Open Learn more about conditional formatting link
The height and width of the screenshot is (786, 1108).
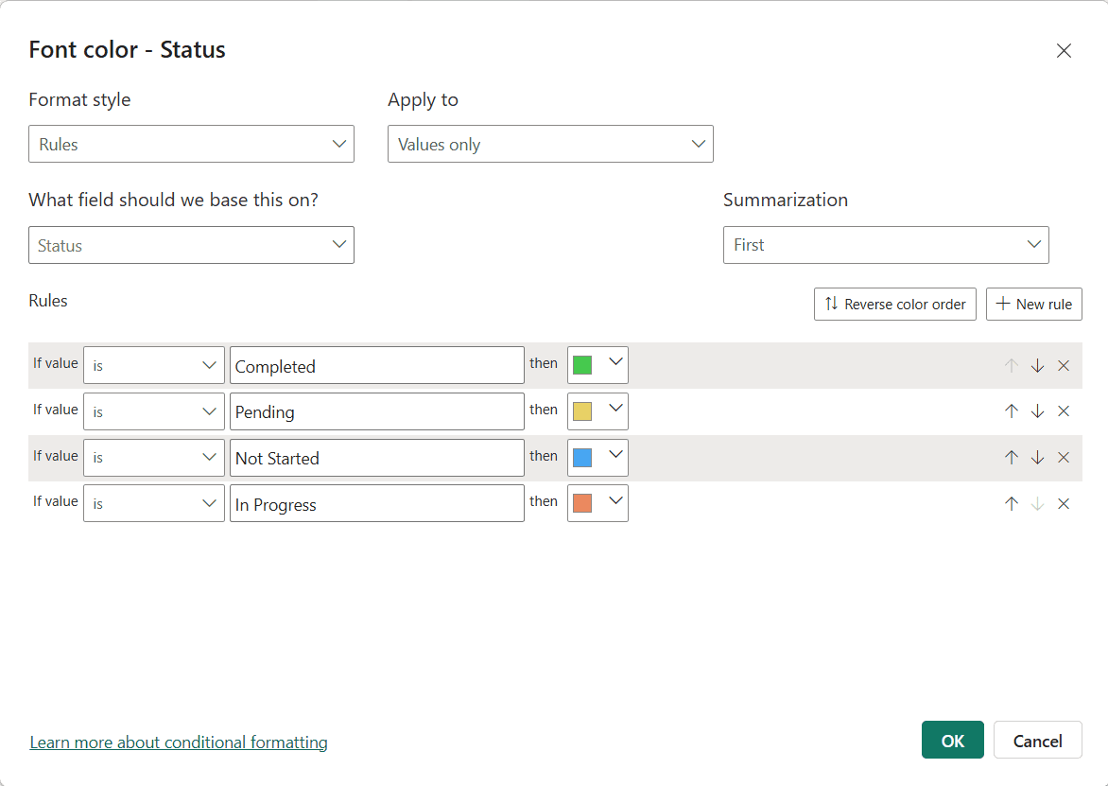(x=179, y=742)
